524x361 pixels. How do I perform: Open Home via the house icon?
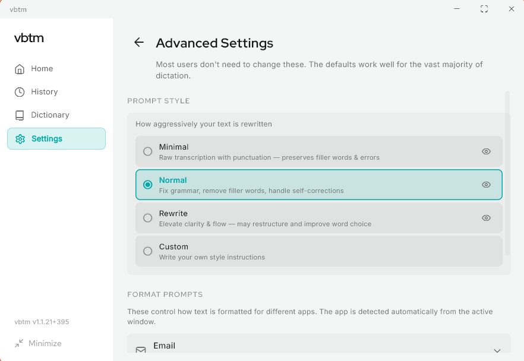click(x=20, y=69)
